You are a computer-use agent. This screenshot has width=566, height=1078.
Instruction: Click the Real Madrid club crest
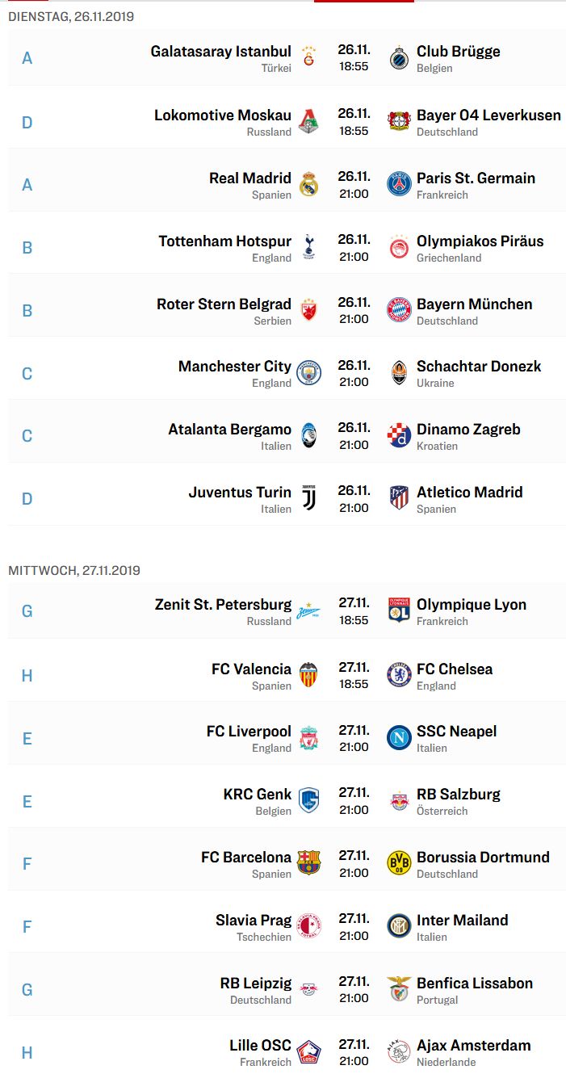309,185
